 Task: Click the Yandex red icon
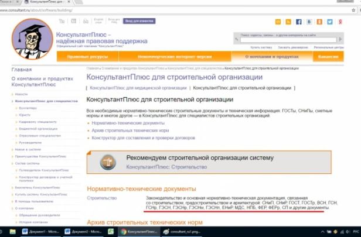click(x=340, y=22)
